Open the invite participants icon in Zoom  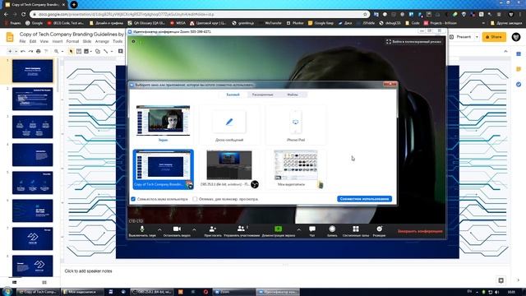click(213, 229)
